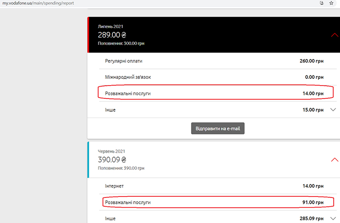Select Розважальні послуги label in Липень section
340x223 pixels.
tap(128, 93)
